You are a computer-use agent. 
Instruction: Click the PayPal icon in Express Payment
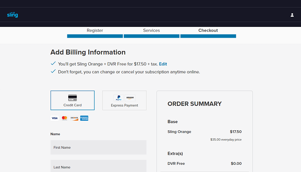[119, 98]
